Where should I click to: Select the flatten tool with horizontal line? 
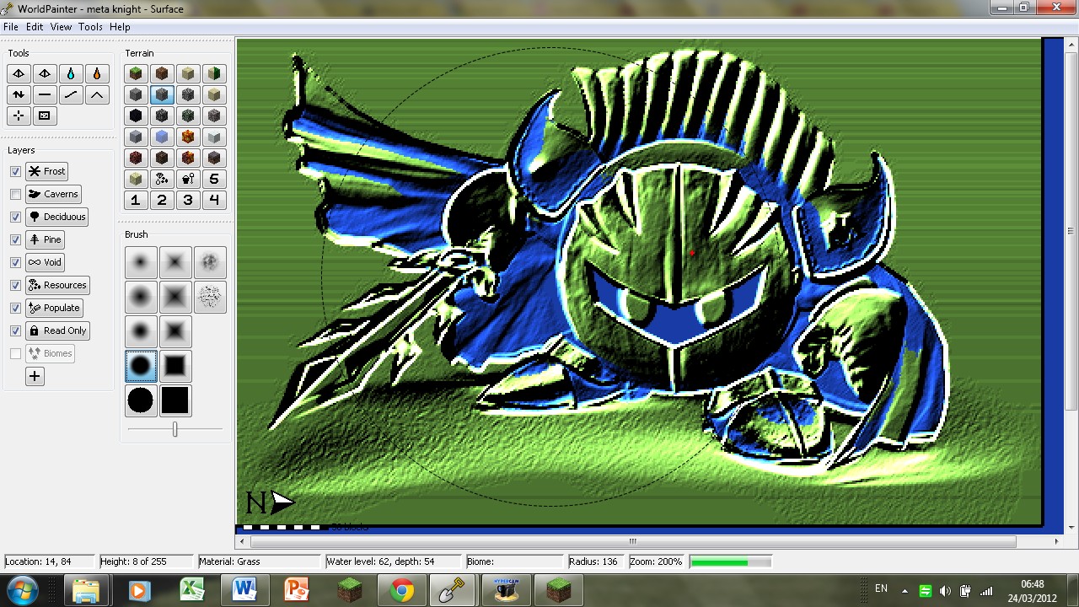point(45,94)
